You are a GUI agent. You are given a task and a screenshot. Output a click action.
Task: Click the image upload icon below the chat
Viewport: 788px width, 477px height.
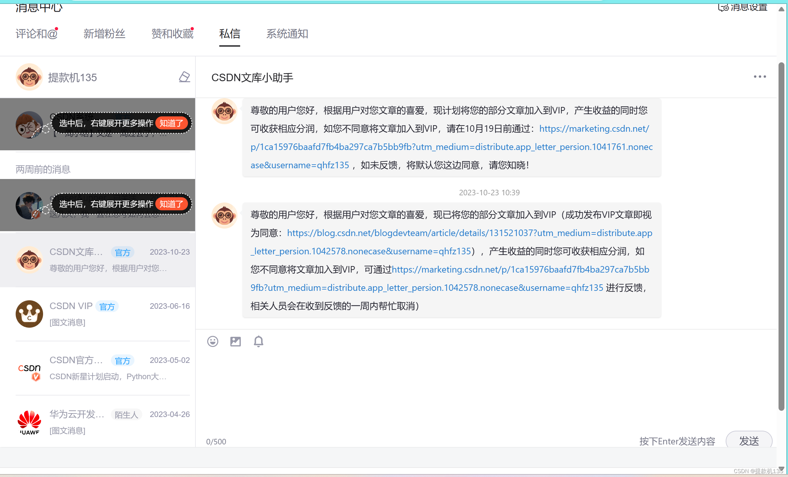click(x=235, y=341)
